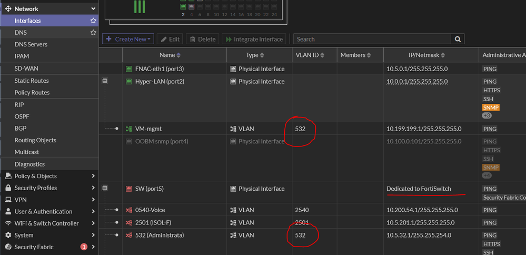Collapse the Hyper-LAN (port2) tree
Image resolution: width=526 pixels, height=255 pixels.
coord(105,81)
